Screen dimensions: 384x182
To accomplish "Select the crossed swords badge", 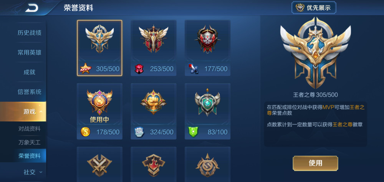I will pyautogui.click(x=99, y=164).
